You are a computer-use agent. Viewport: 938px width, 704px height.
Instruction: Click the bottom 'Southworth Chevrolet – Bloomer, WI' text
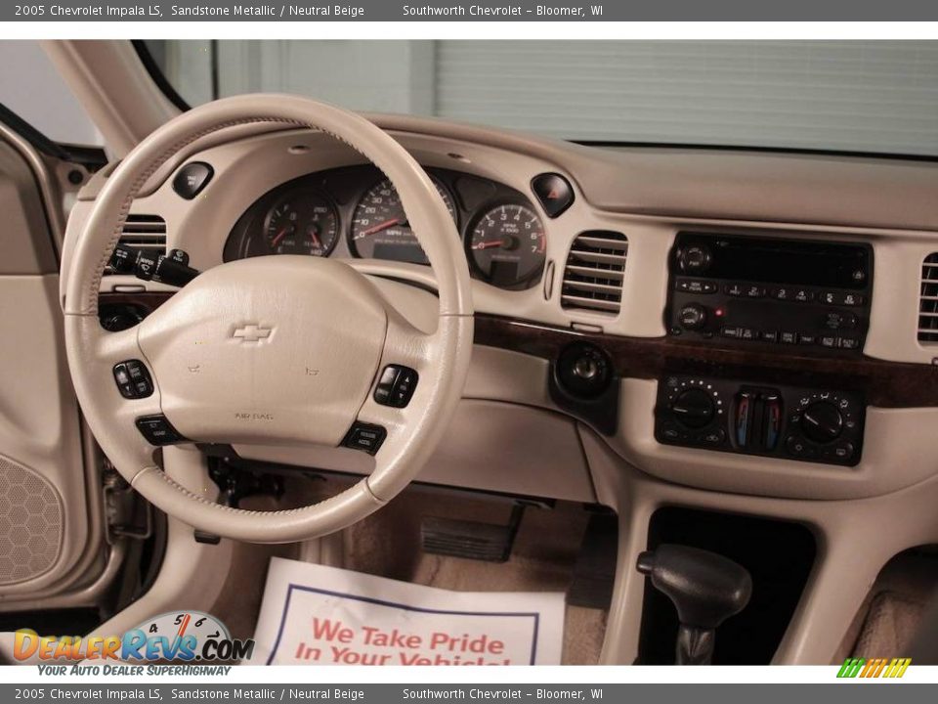pyautogui.click(x=502, y=694)
